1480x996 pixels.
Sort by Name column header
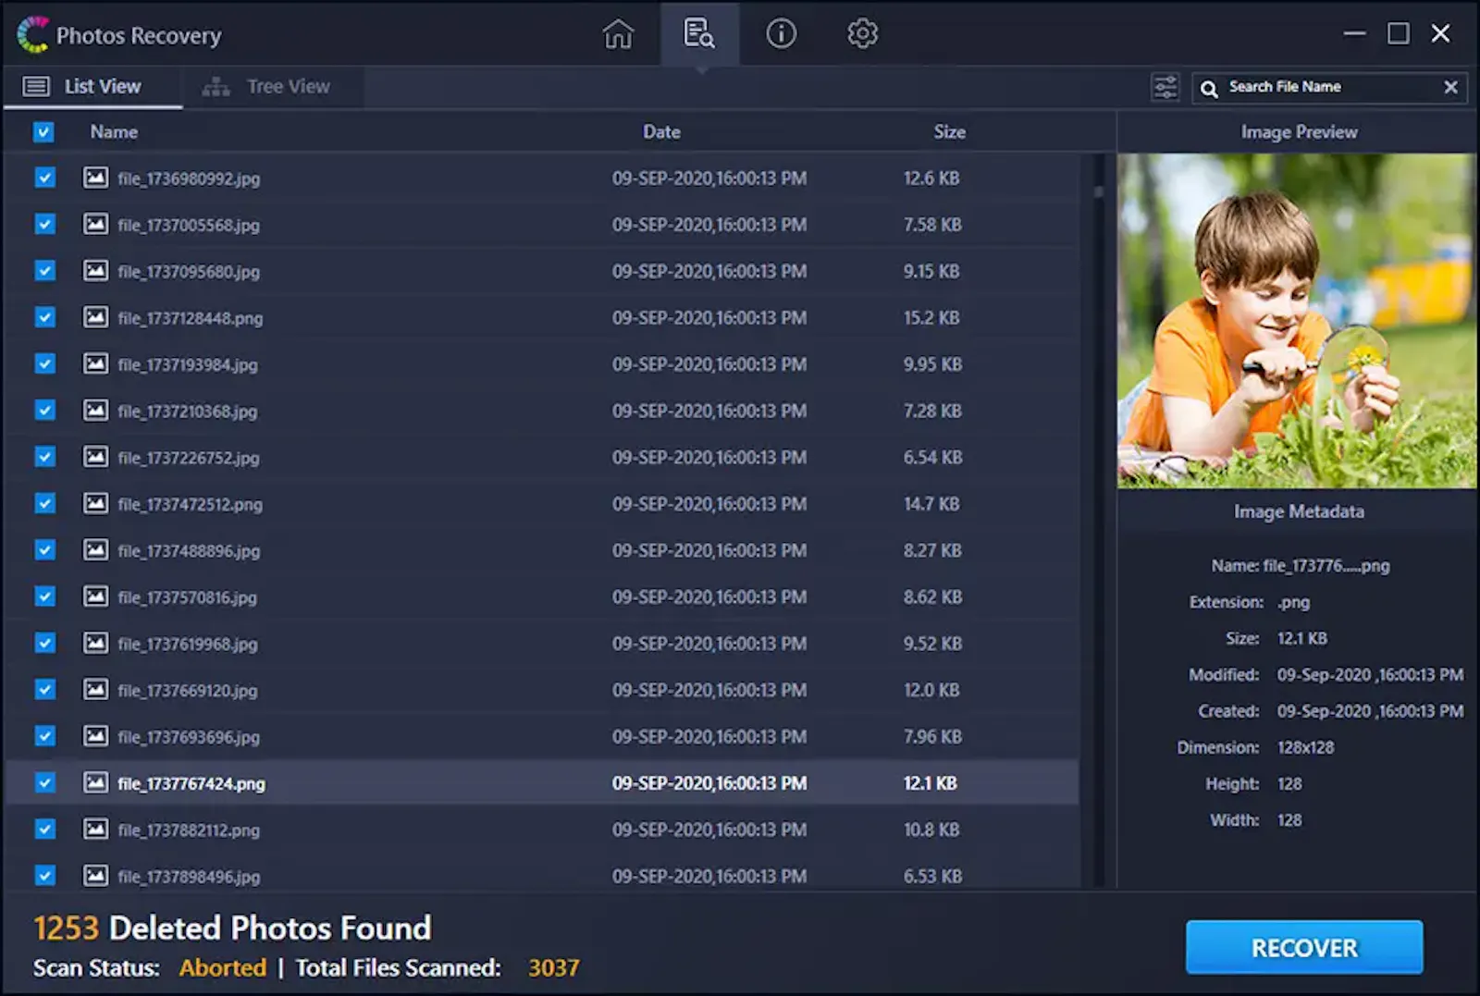(114, 132)
